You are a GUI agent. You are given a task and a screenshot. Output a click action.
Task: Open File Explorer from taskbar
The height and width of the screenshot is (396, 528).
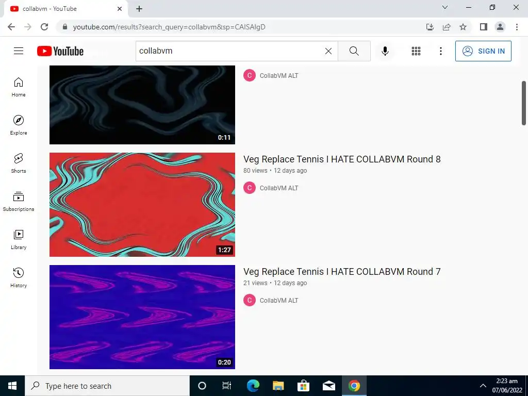278,386
